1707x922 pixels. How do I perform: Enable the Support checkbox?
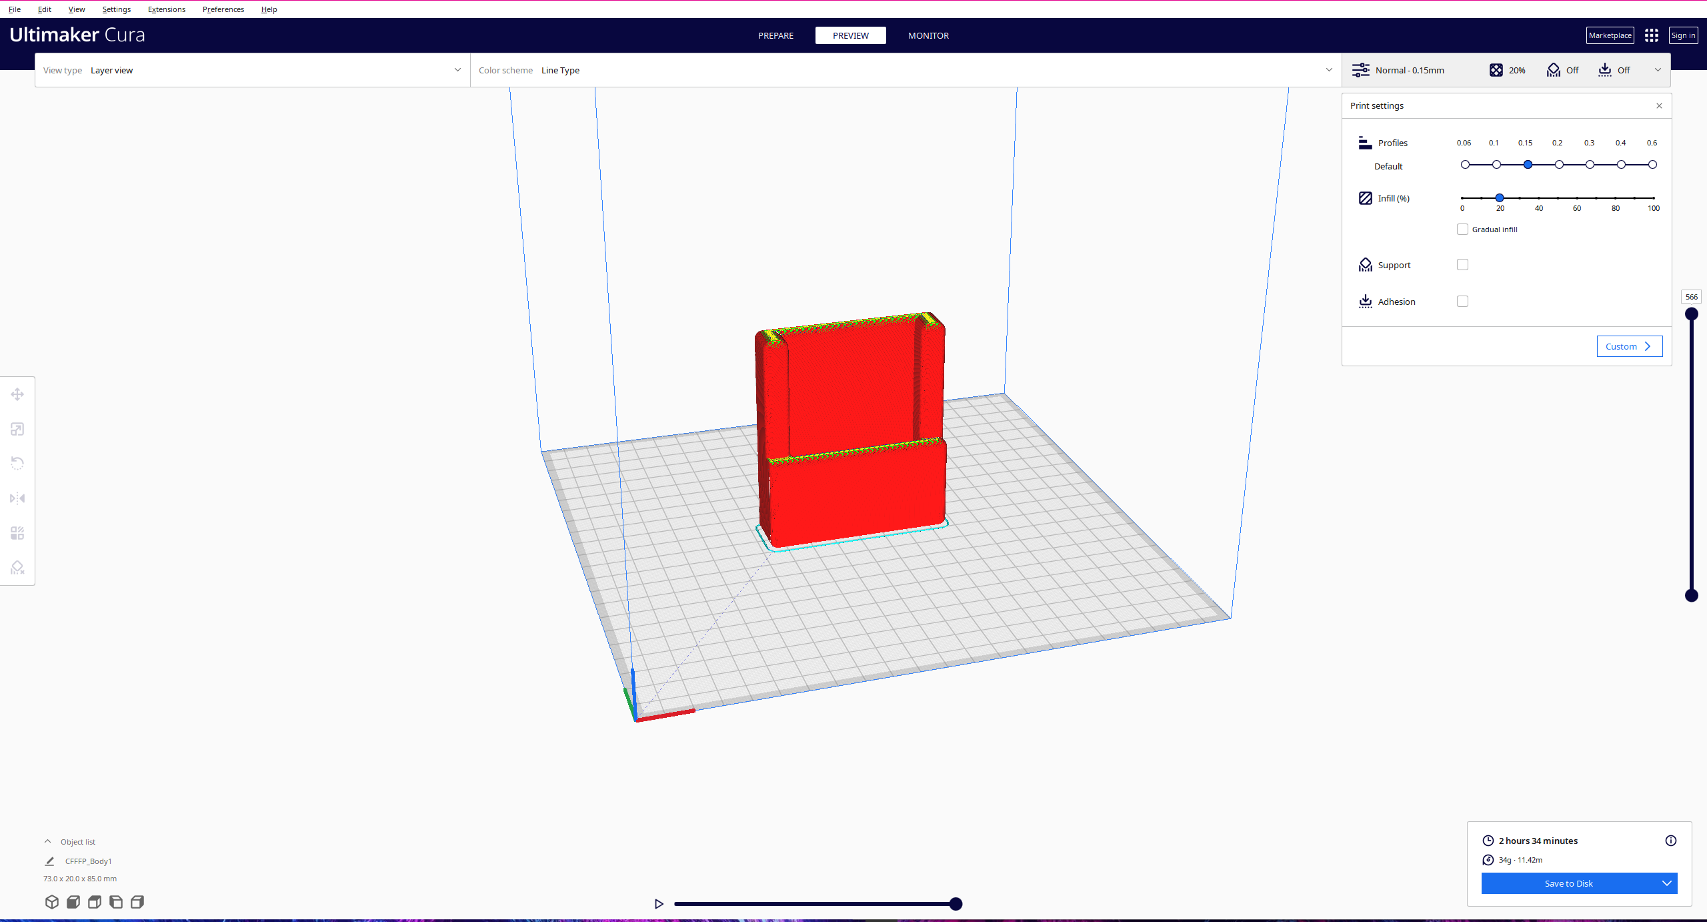click(1462, 265)
